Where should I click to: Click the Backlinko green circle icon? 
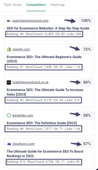9,115
